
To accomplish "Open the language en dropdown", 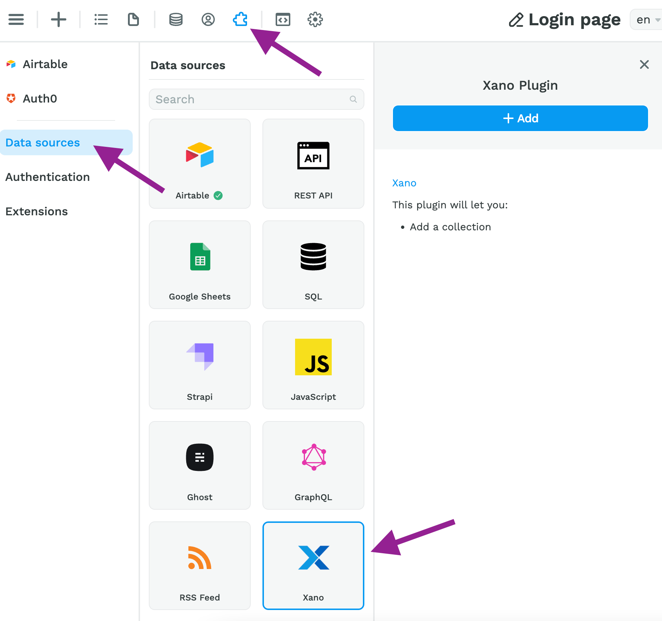I will click(x=647, y=20).
